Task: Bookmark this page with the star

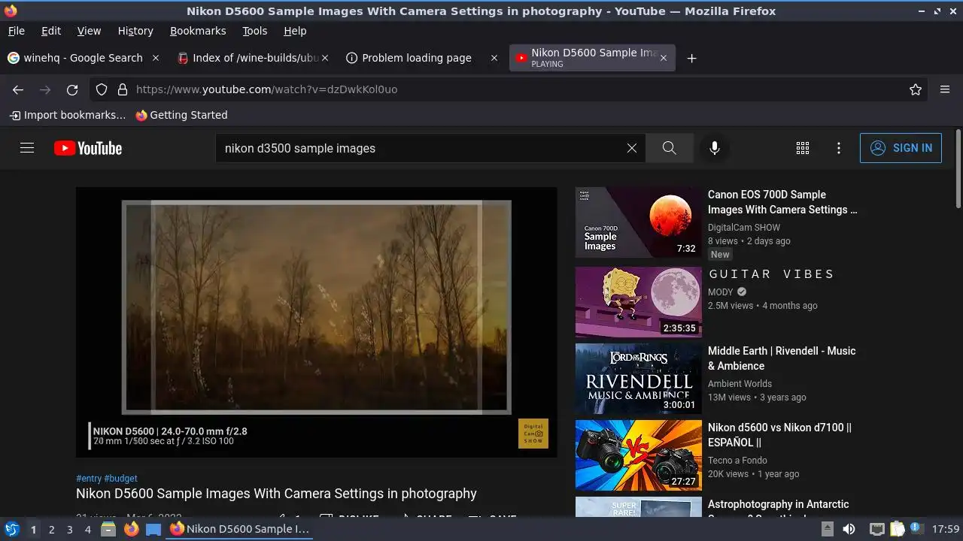Action: pos(916,89)
